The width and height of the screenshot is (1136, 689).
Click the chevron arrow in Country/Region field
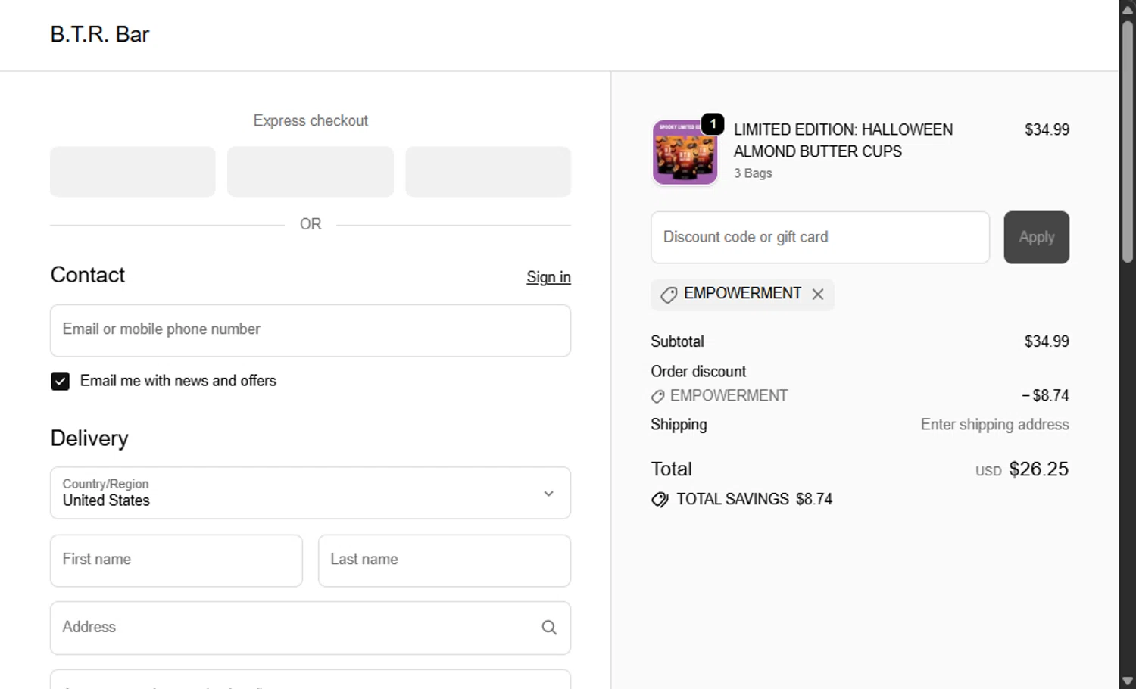[x=549, y=494]
